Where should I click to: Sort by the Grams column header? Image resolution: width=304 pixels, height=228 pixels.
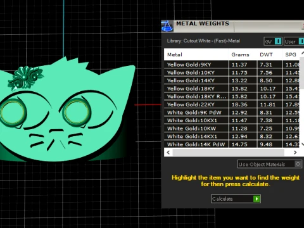(243, 54)
